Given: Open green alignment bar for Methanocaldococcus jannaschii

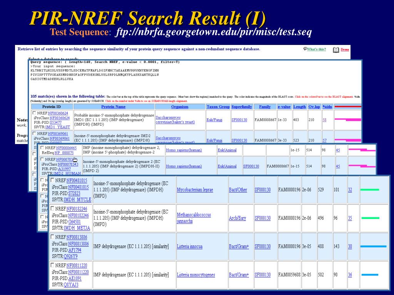Looking at the screenshot, I should click(371, 218).
